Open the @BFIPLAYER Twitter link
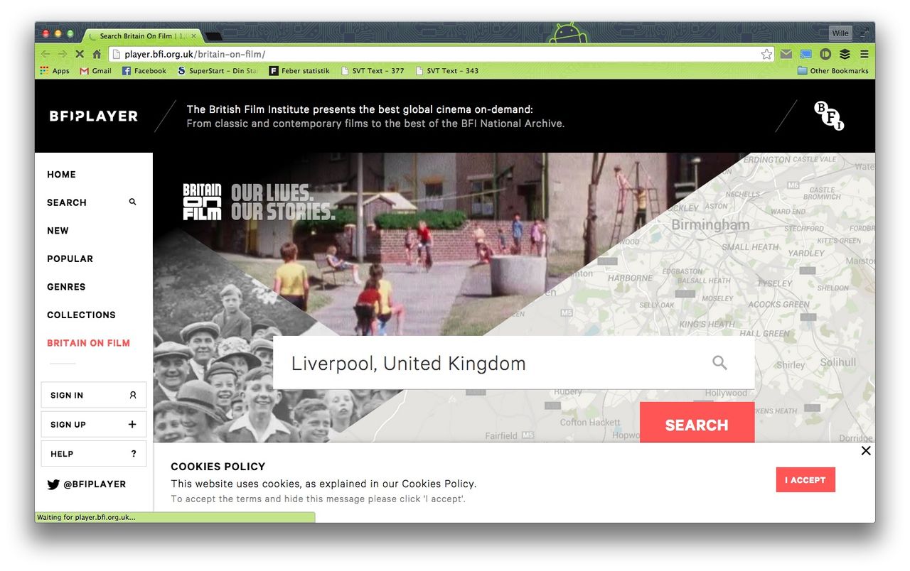This screenshot has width=910, height=571. pos(87,484)
